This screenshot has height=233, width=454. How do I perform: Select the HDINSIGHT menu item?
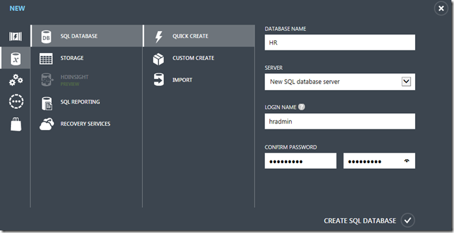pos(86,80)
